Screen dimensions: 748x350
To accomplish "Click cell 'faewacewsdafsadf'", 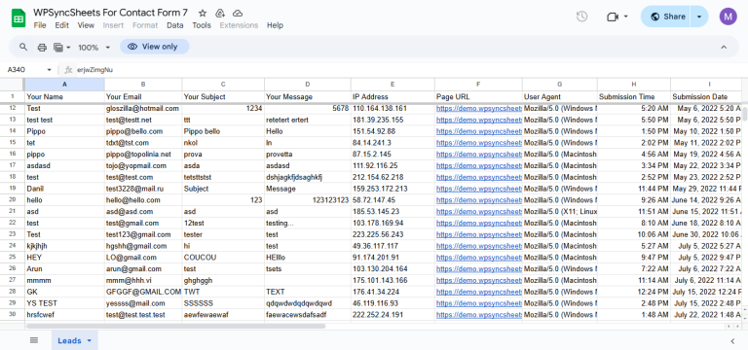I will (308, 314).
